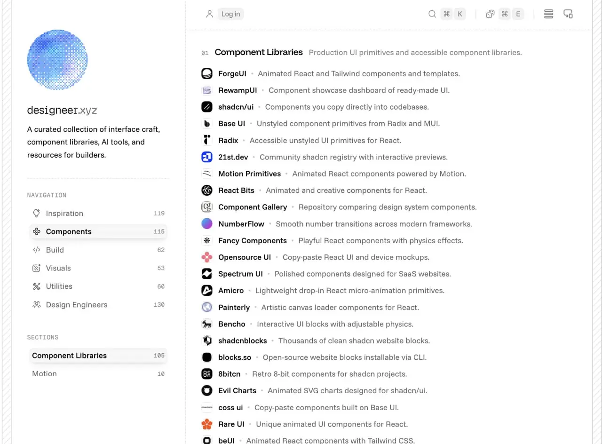The height and width of the screenshot is (444, 602).
Task: Click the Component Gallery logo icon
Action: [207, 207]
